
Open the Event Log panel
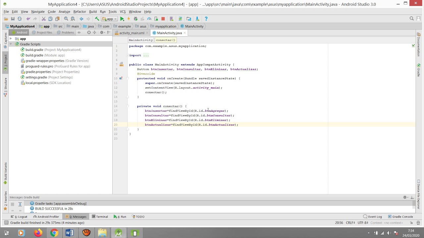[x=372, y=217]
